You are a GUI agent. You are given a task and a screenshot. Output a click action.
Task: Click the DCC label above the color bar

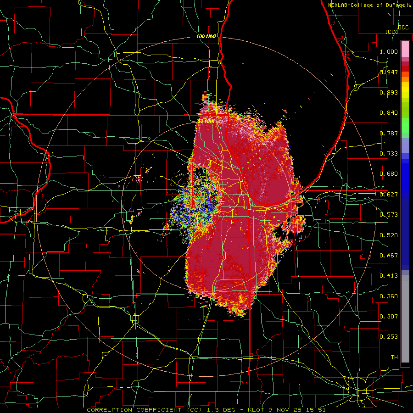403,28
